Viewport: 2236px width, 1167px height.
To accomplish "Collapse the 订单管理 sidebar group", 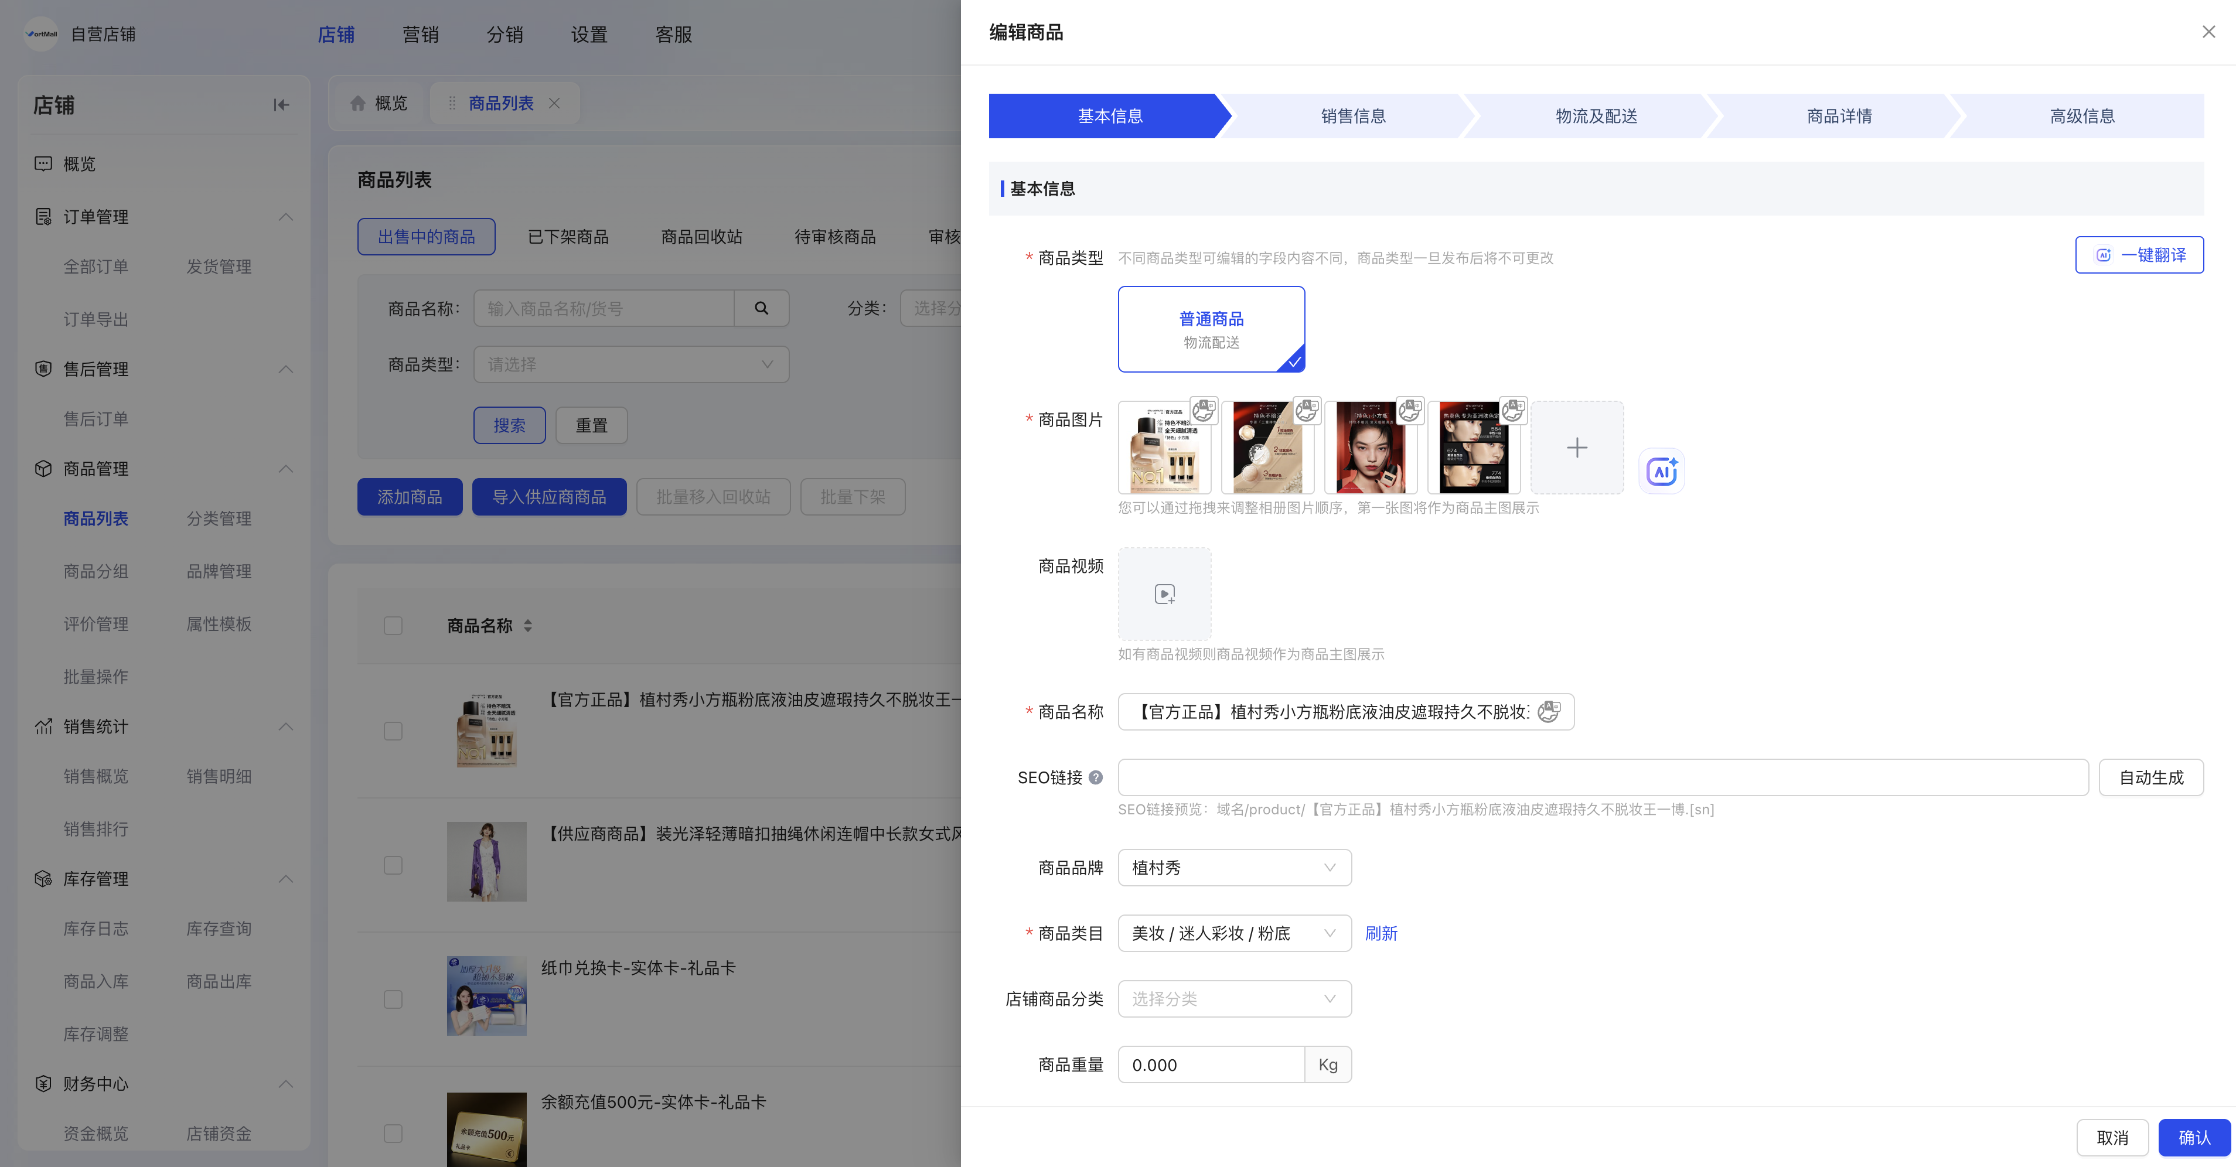I will pos(285,217).
